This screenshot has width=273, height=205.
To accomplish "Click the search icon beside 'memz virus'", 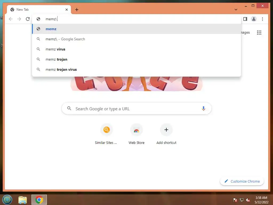I will pyautogui.click(x=38, y=49).
